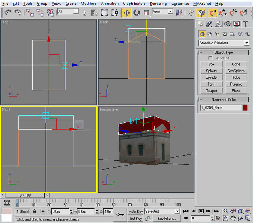Click the dark red object color swatch
This screenshot has width=253, height=223.
click(x=245, y=107)
